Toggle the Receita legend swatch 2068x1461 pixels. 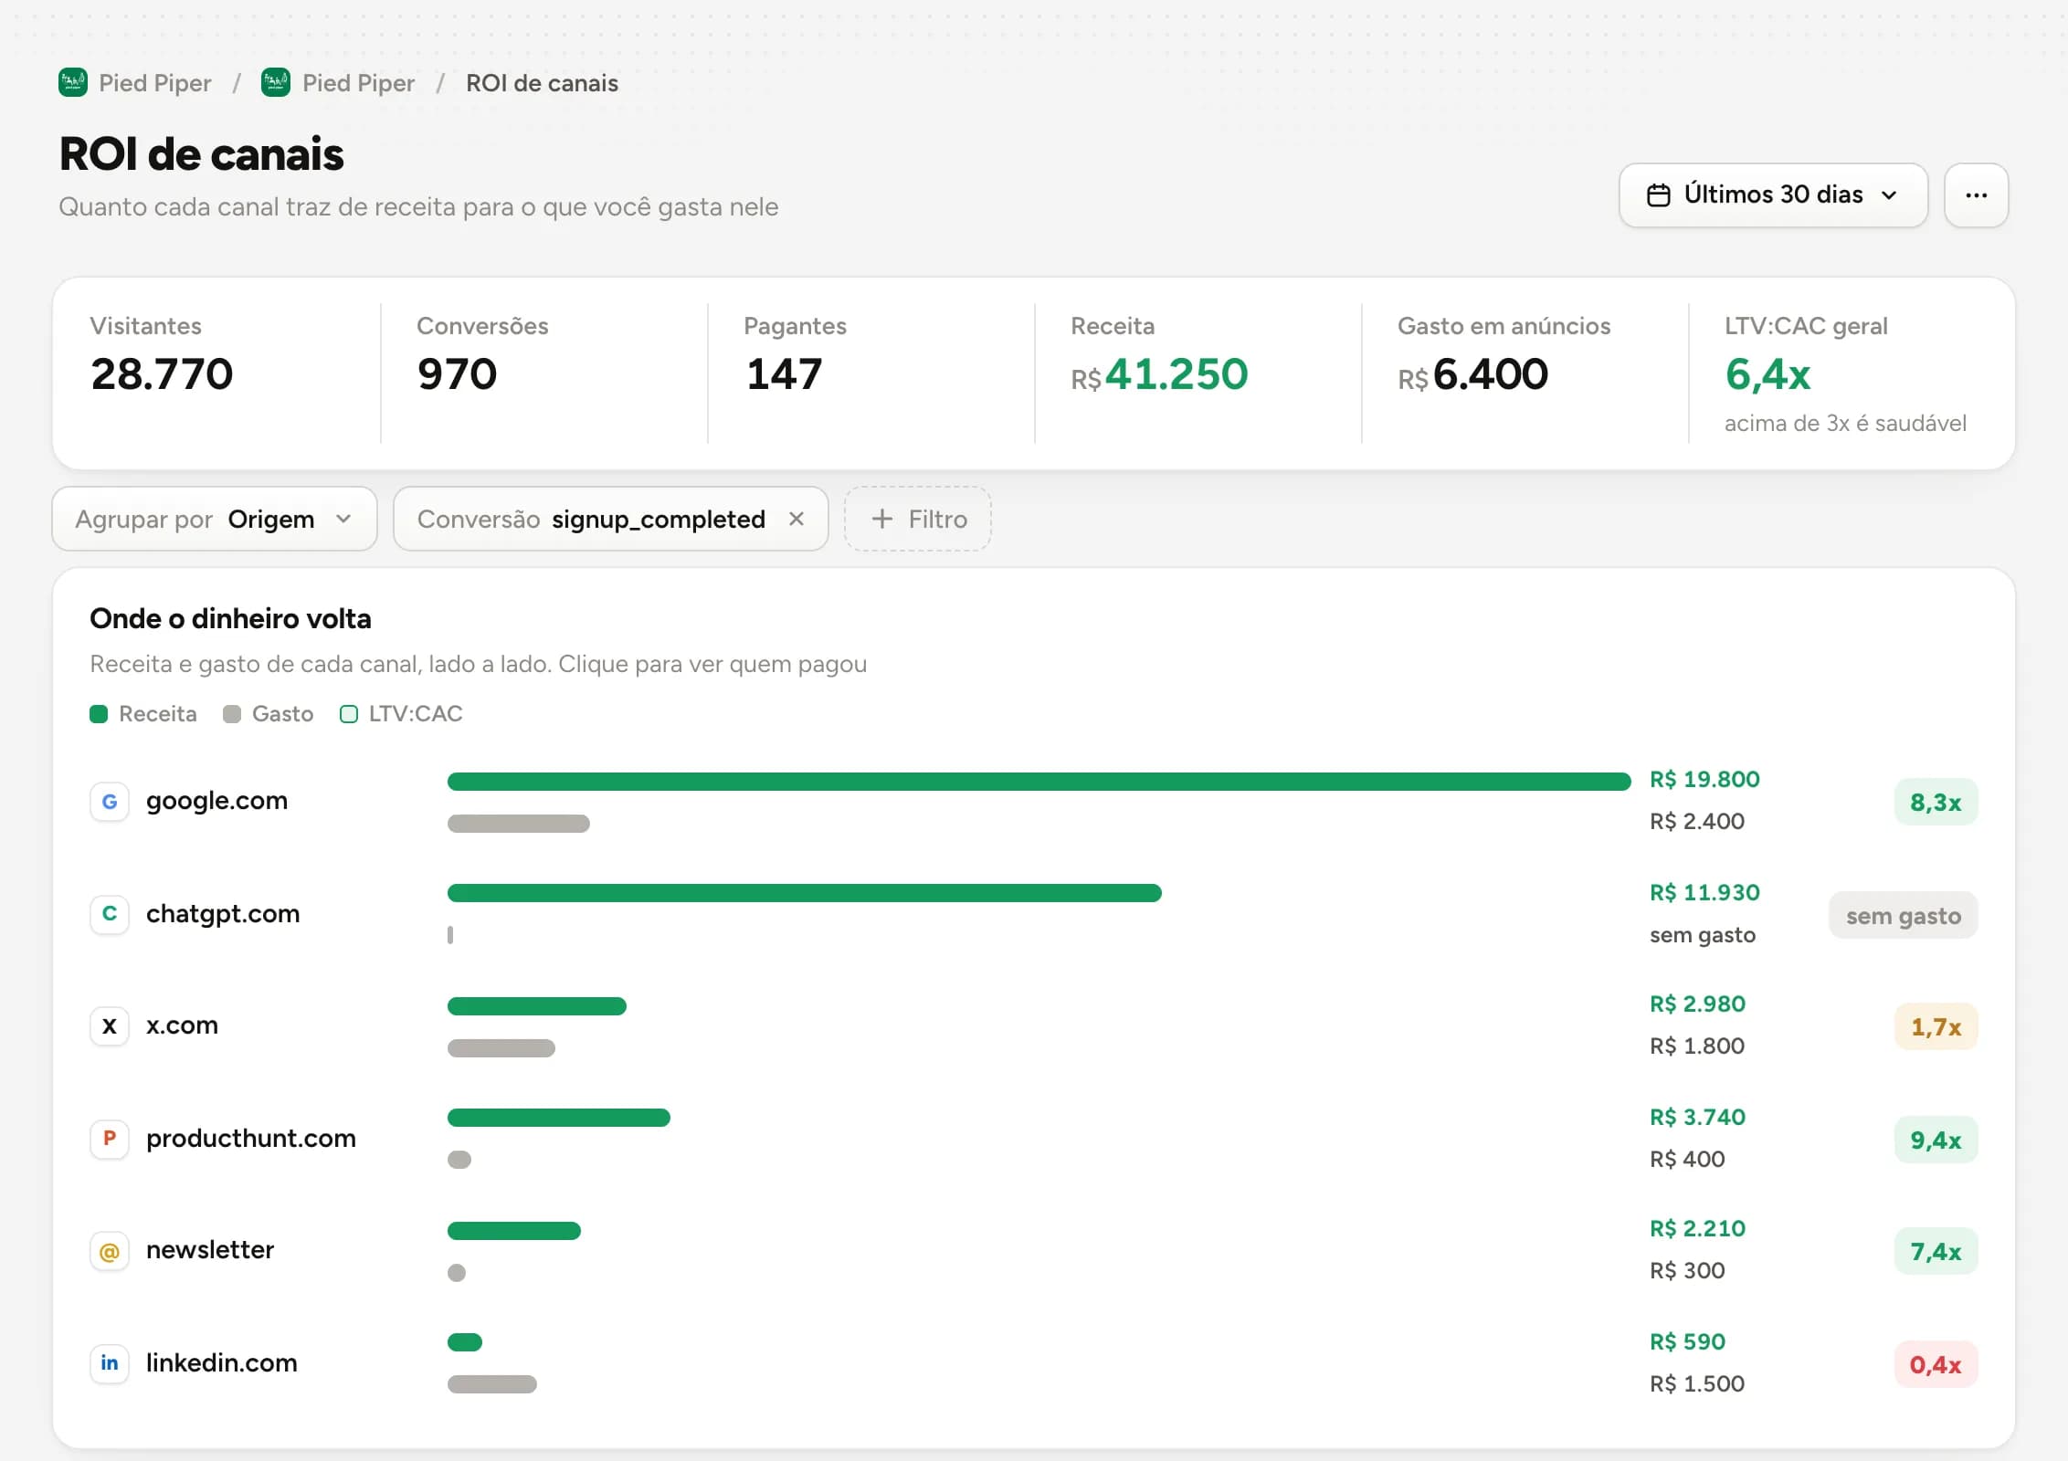pos(99,714)
